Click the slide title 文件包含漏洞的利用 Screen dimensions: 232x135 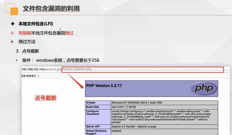click(51, 9)
